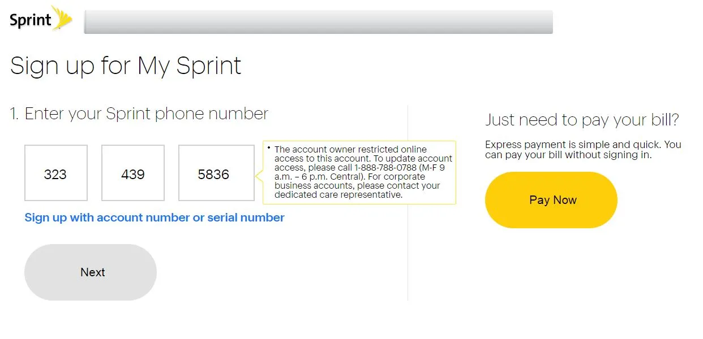Click the restricted online access error message

pyautogui.click(x=363, y=172)
